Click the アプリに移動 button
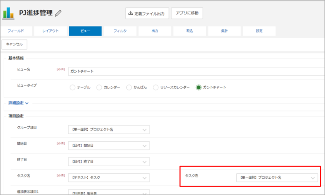The width and height of the screenshot is (325, 195). pos(187,13)
